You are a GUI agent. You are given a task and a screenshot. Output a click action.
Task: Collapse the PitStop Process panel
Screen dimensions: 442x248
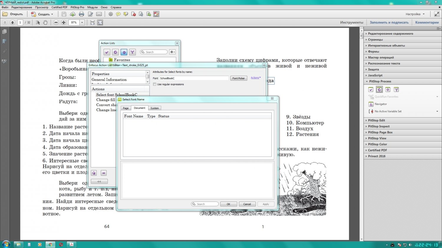402,81
